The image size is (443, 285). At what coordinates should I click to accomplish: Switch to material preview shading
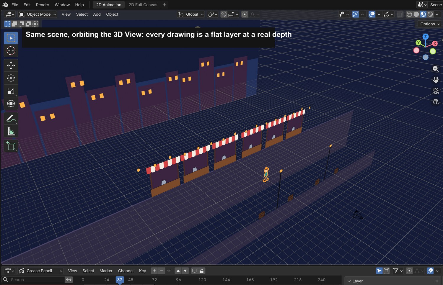423,14
